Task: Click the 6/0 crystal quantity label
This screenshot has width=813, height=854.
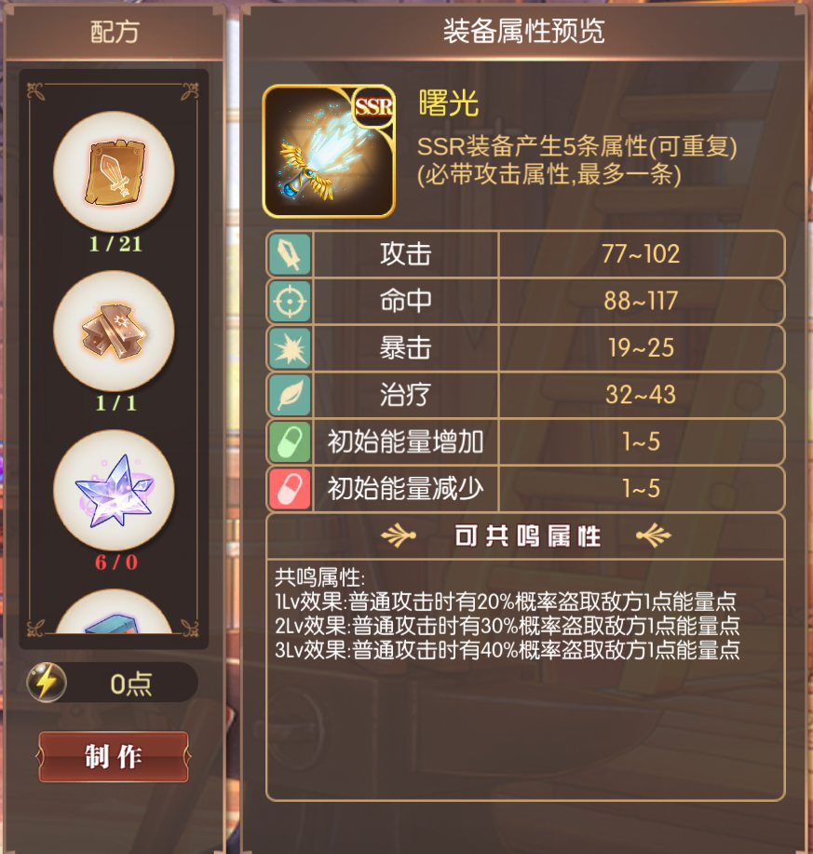Action: click(x=116, y=563)
